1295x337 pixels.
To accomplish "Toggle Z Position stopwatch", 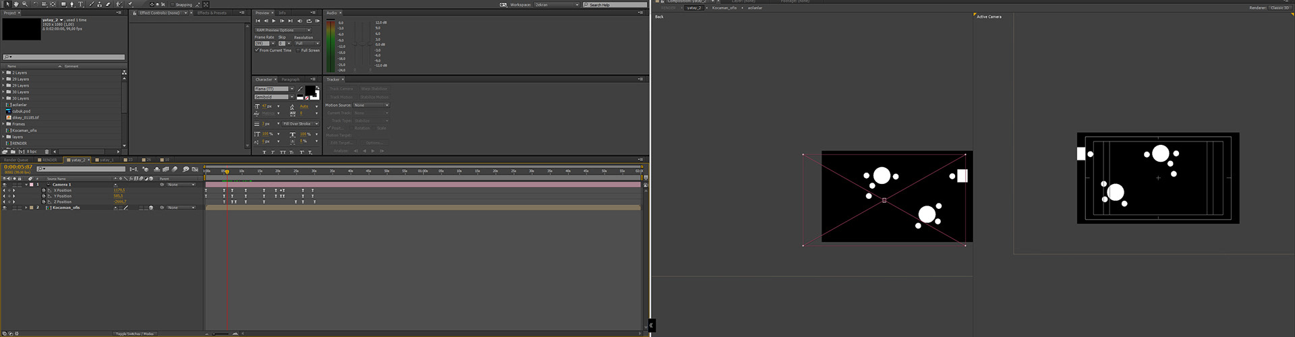I will 43,202.
